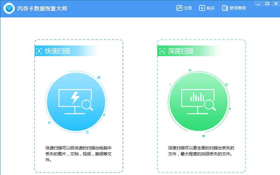Click the 内存卡数据恢复大师 title text
The height and width of the screenshot is (175, 280).
coord(42,9)
